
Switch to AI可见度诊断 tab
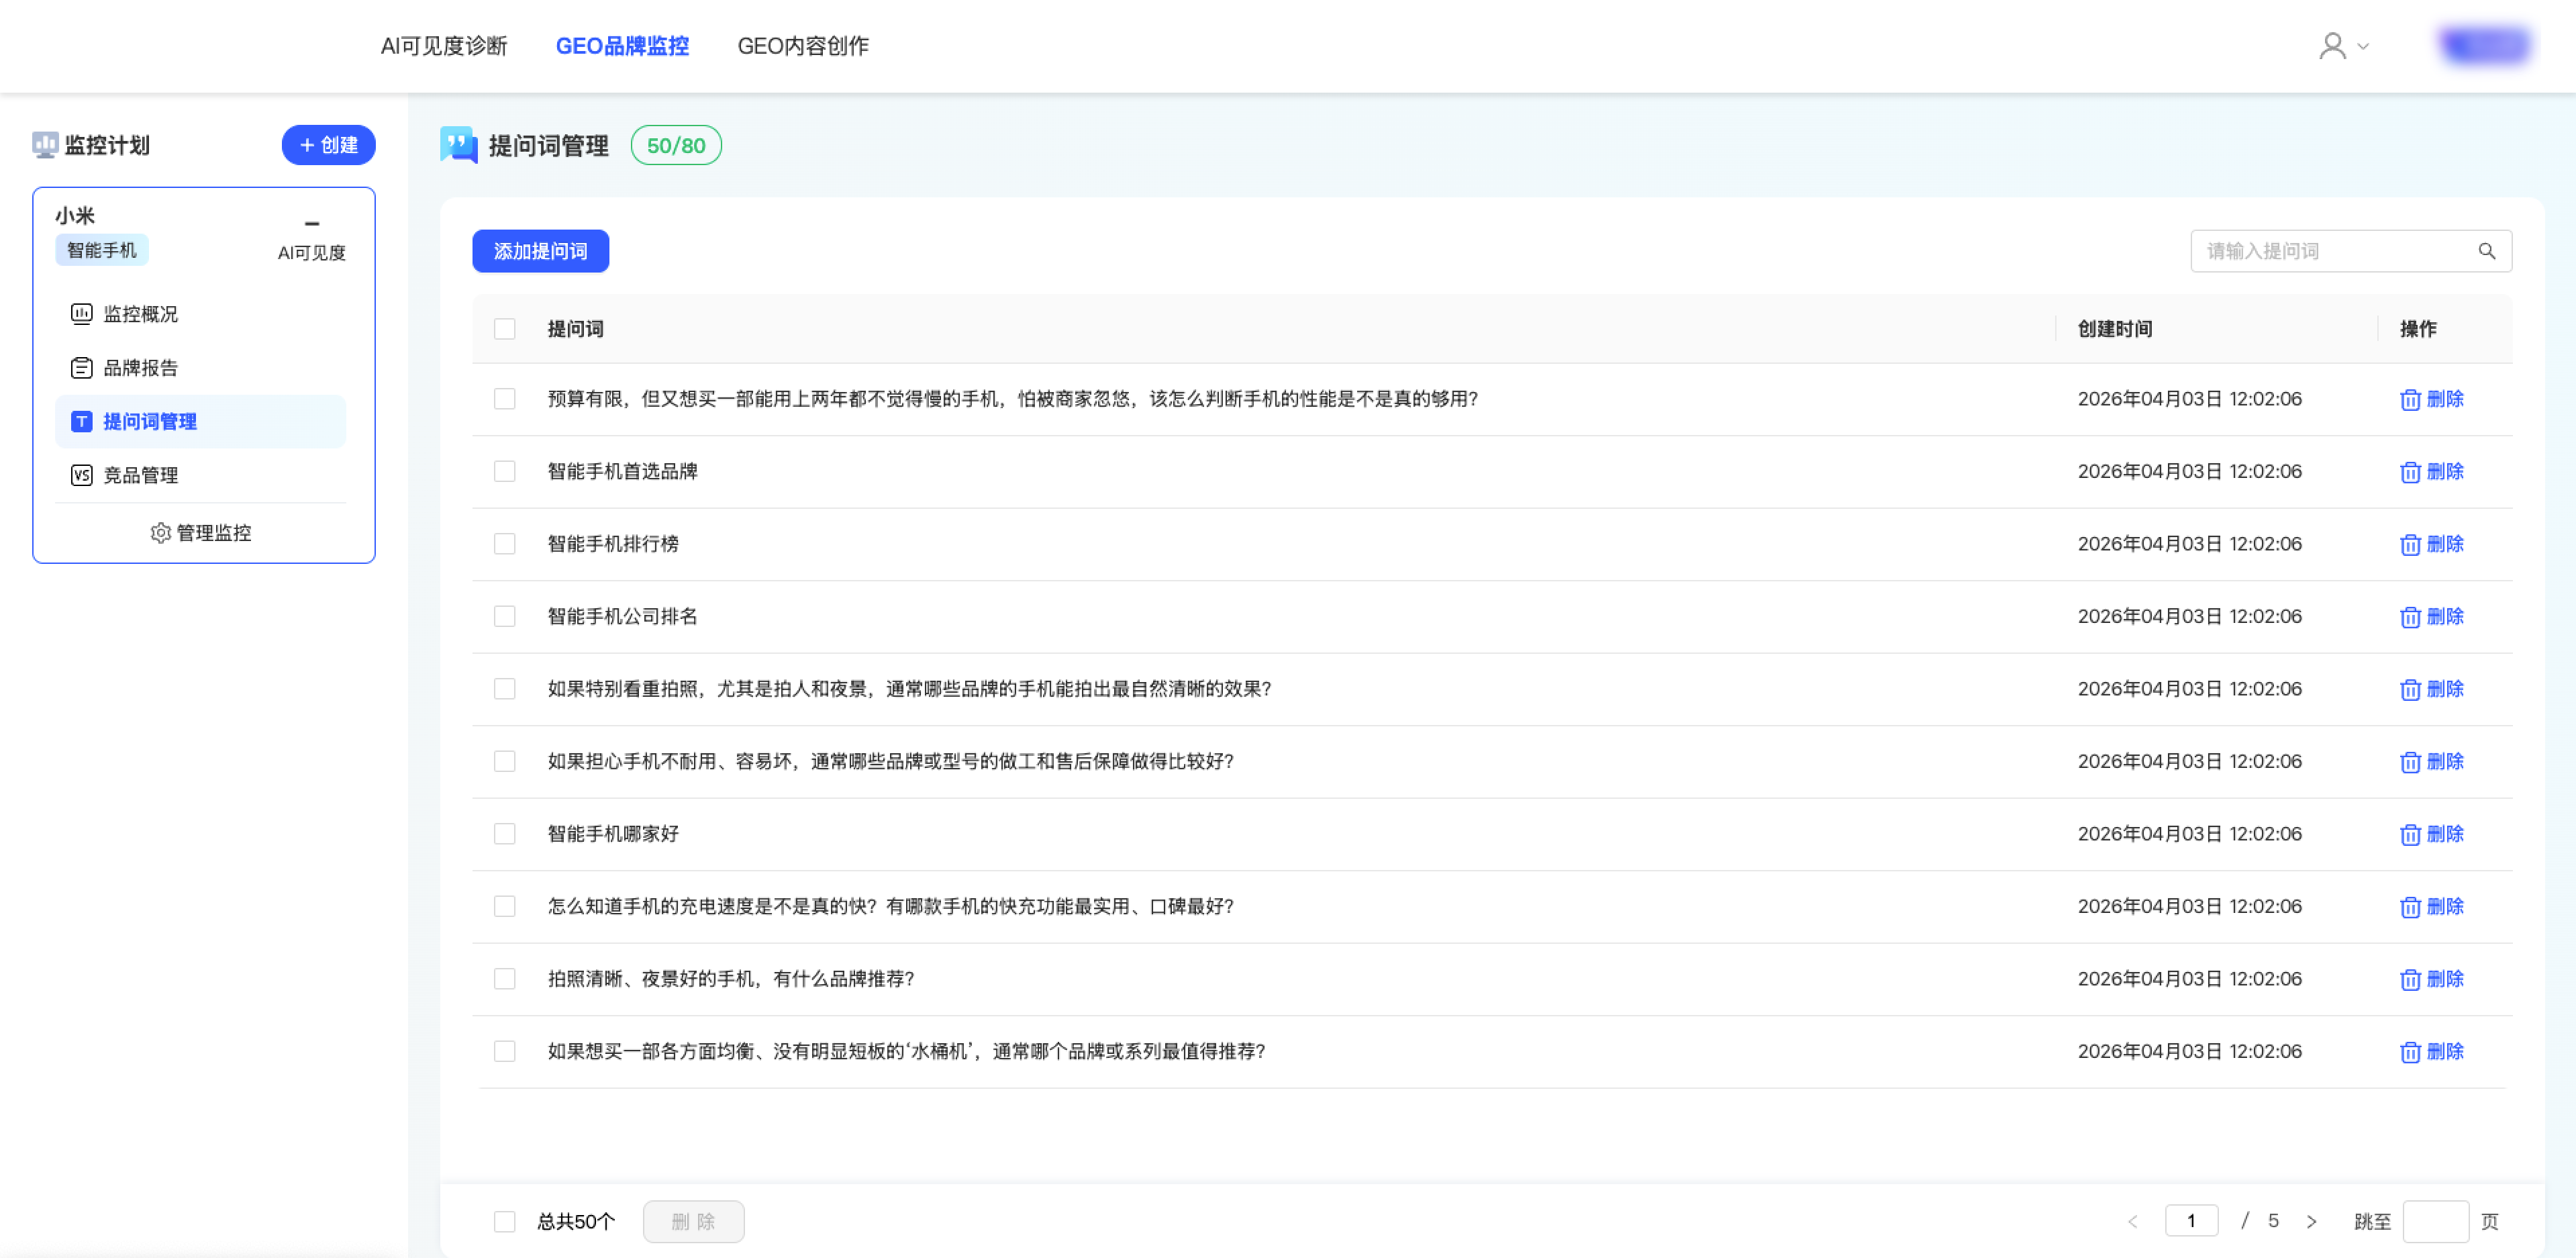point(444,46)
